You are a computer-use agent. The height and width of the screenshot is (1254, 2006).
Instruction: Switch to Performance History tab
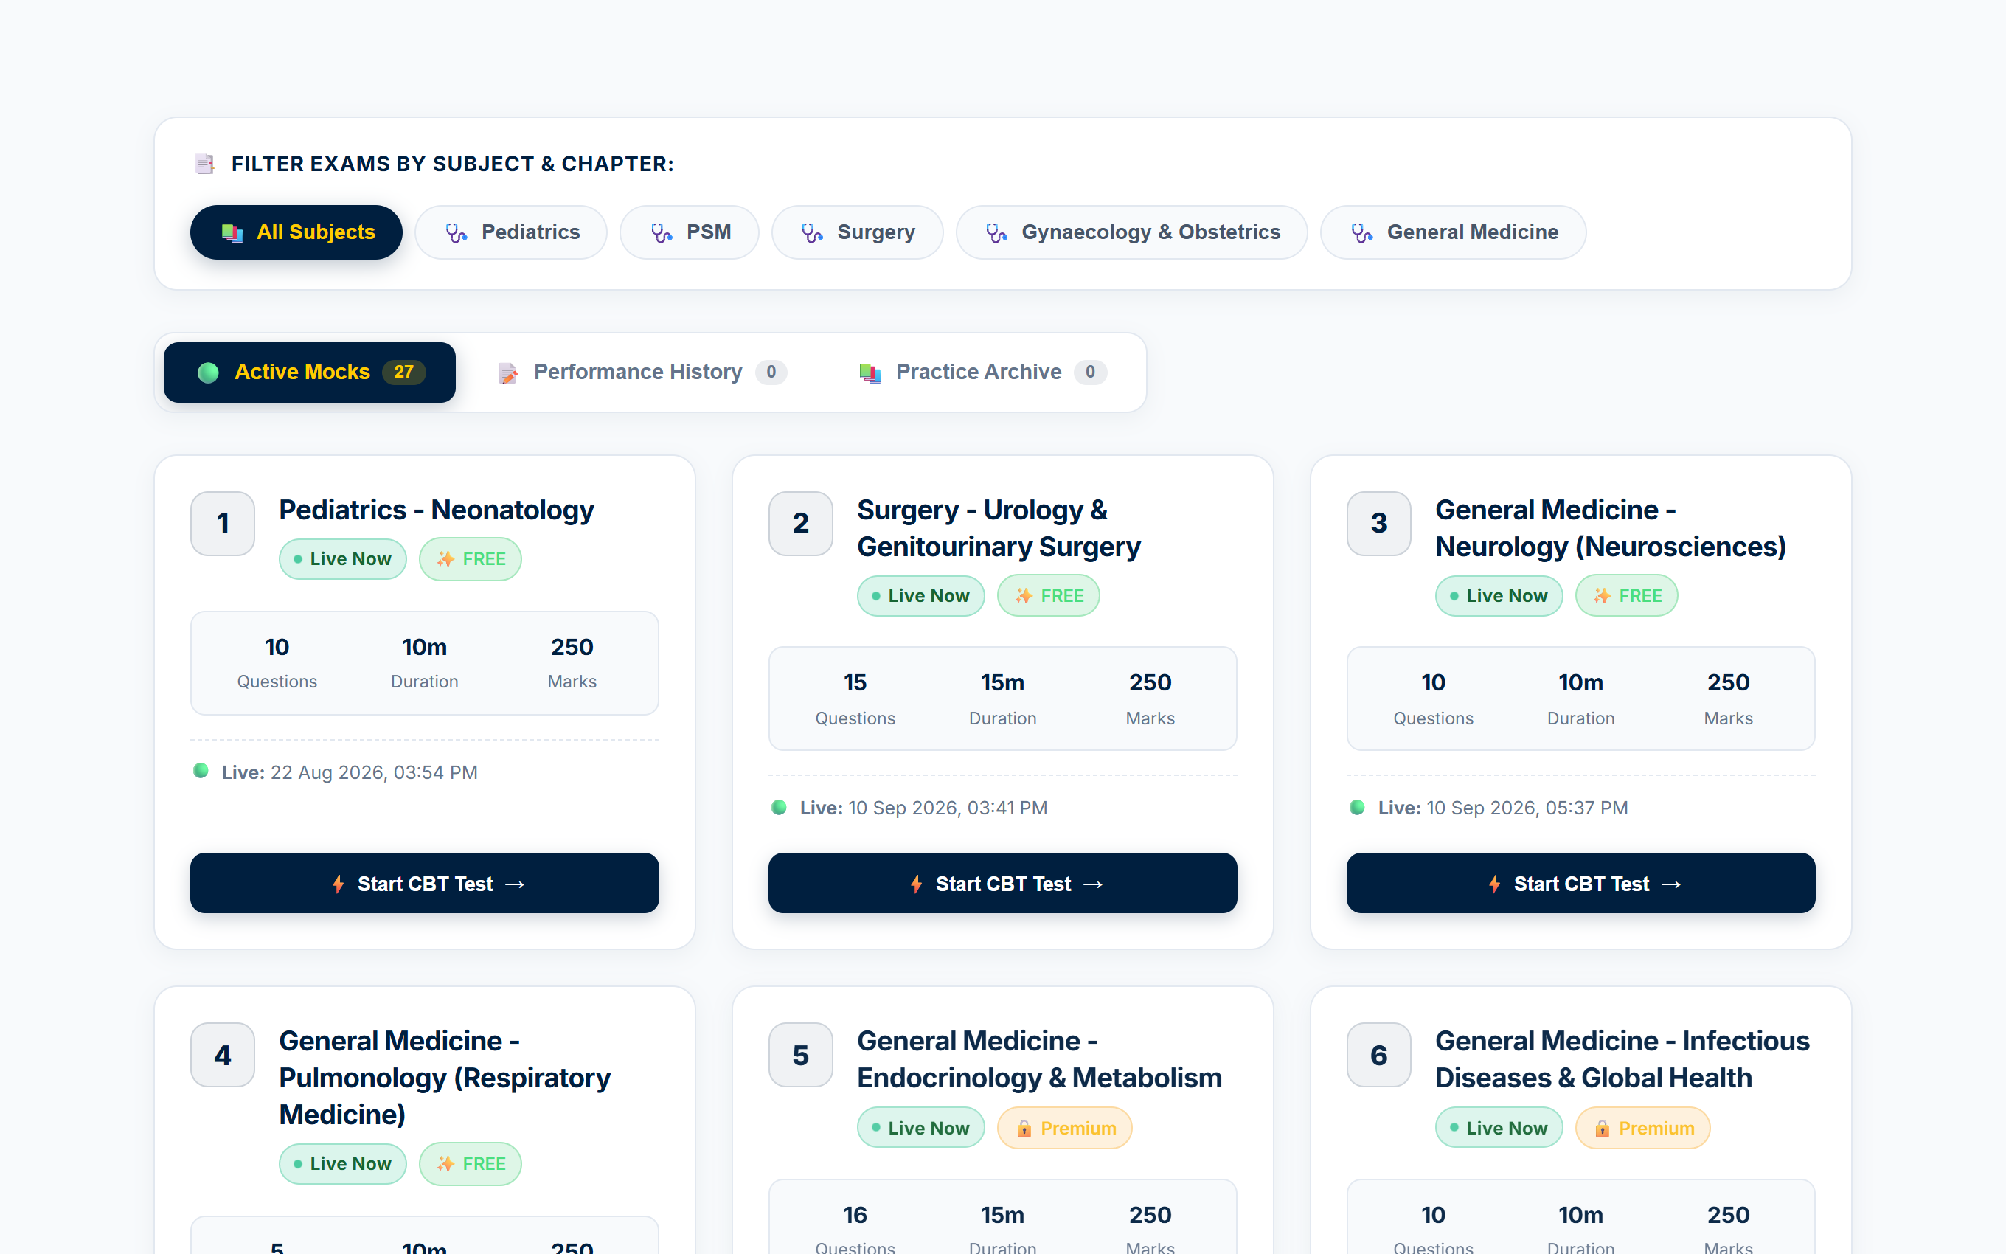click(x=642, y=373)
